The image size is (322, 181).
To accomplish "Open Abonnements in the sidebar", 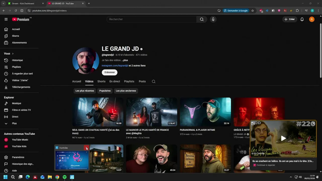I will pos(20,43).
